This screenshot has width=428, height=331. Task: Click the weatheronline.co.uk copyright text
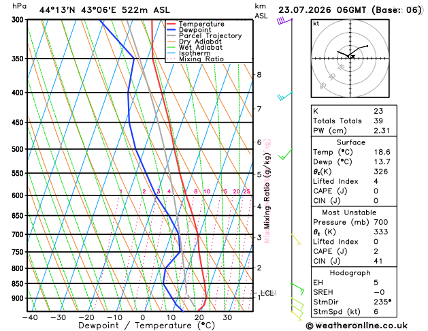pyautogui.click(x=357, y=326)
